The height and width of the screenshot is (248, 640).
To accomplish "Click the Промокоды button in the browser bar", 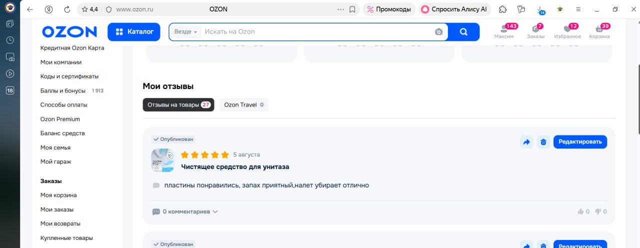I will click(389, 9).
